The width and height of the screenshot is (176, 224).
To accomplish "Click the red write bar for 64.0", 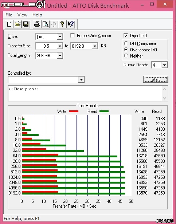I will [x=40, y=155].
